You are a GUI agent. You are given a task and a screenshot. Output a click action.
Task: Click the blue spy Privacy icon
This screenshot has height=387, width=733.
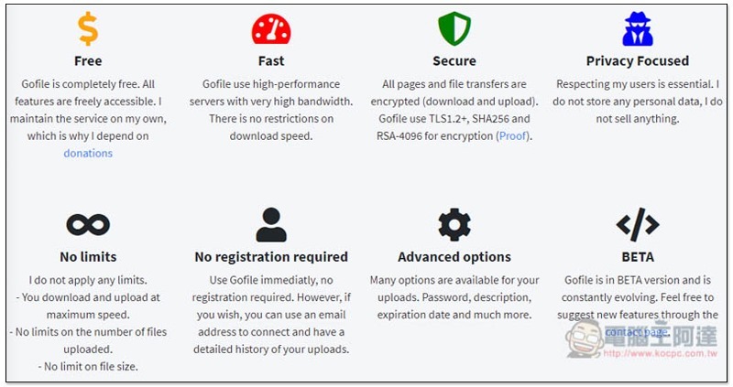click(x=637, y=28)
